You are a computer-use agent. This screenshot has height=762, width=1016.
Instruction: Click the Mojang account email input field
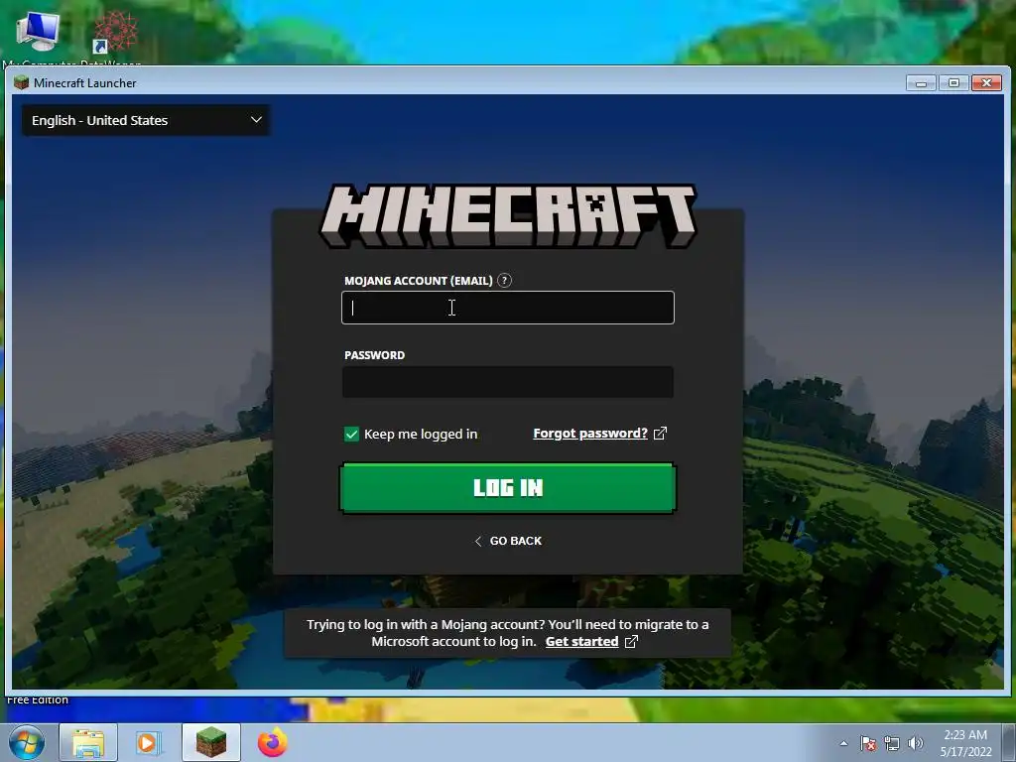[507, 308]
